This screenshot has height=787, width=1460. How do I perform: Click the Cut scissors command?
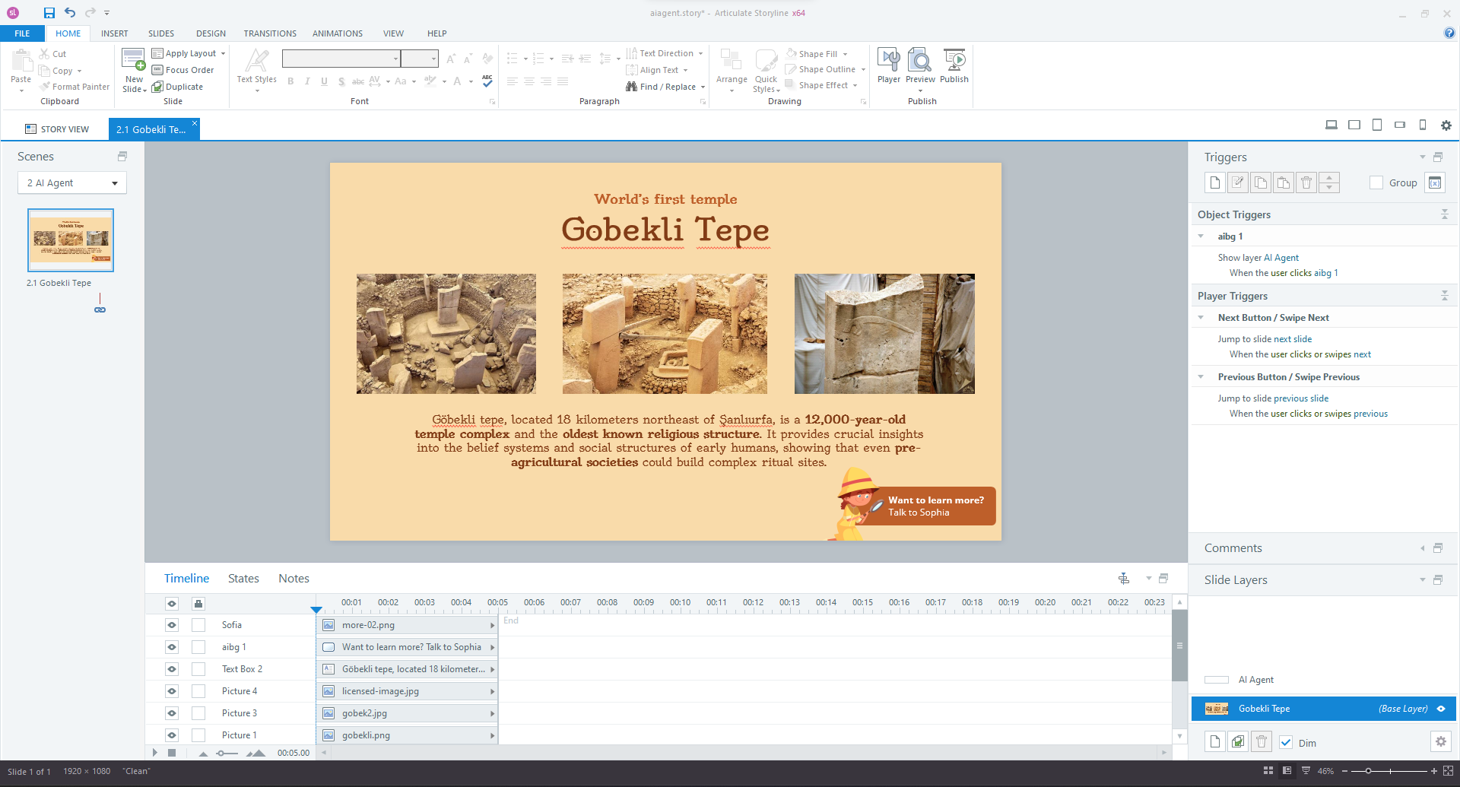pyautogui.click(x=53, y=54)
